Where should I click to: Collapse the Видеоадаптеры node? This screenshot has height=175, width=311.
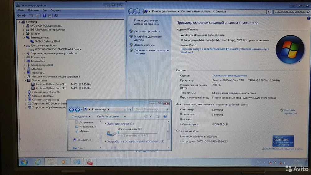24,38
